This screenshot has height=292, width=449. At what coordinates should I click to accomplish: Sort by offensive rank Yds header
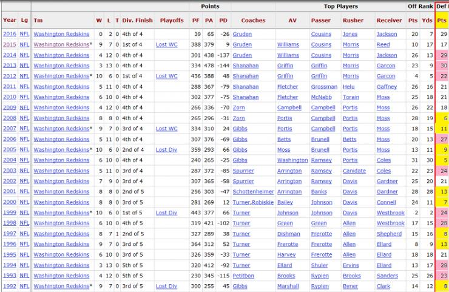point(427,21)
